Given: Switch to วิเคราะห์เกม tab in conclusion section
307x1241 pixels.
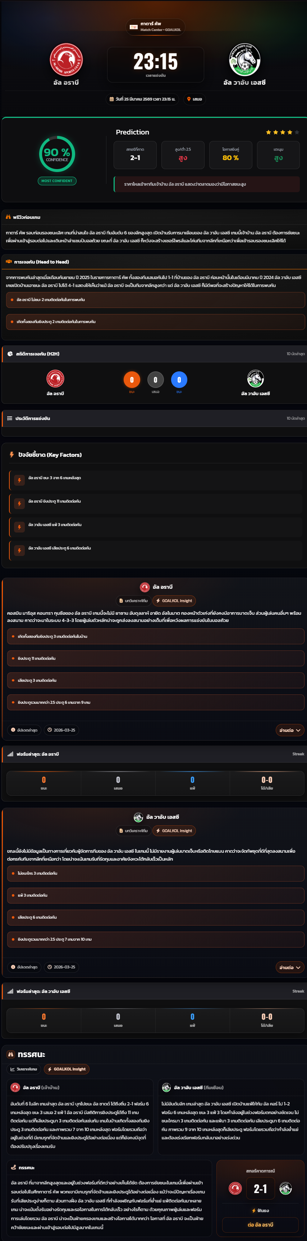Looking at the screenshot, I should coord(24,1069).
